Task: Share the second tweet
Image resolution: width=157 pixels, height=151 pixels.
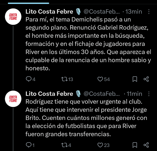Action: point(146,145)
